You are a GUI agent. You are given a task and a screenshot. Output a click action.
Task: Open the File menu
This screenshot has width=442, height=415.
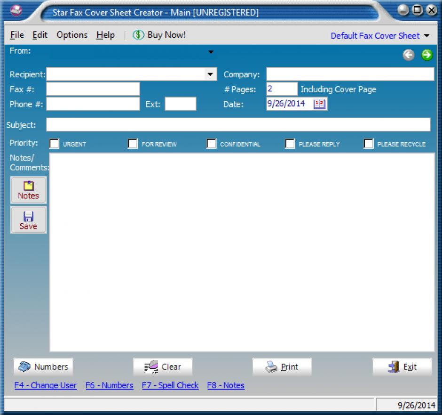point(17,35)
